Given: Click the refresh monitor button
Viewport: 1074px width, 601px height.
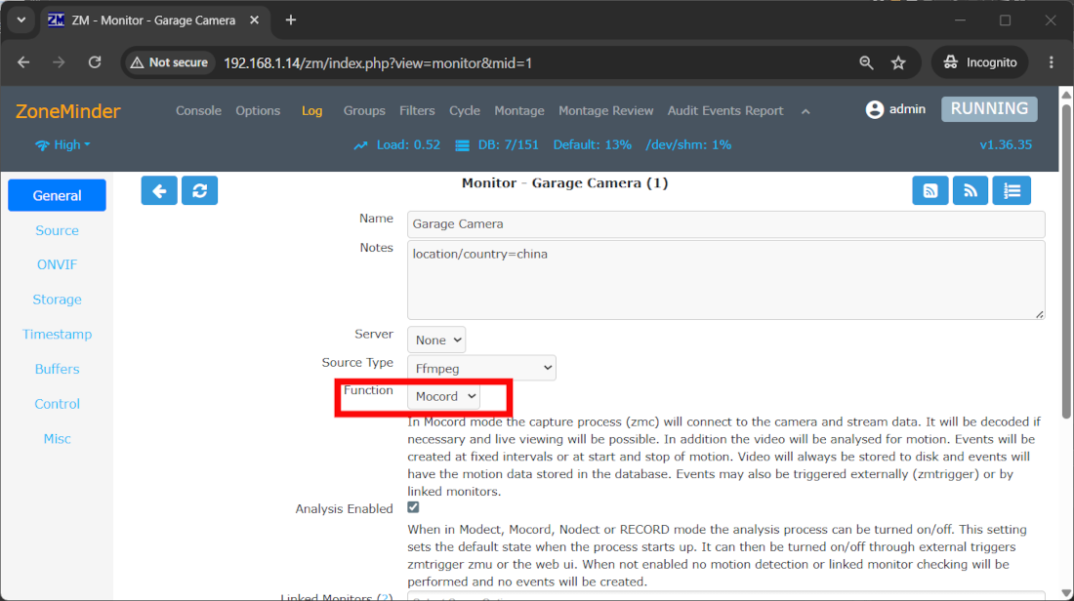Looking at the screenshot, I should click(199, 191).
